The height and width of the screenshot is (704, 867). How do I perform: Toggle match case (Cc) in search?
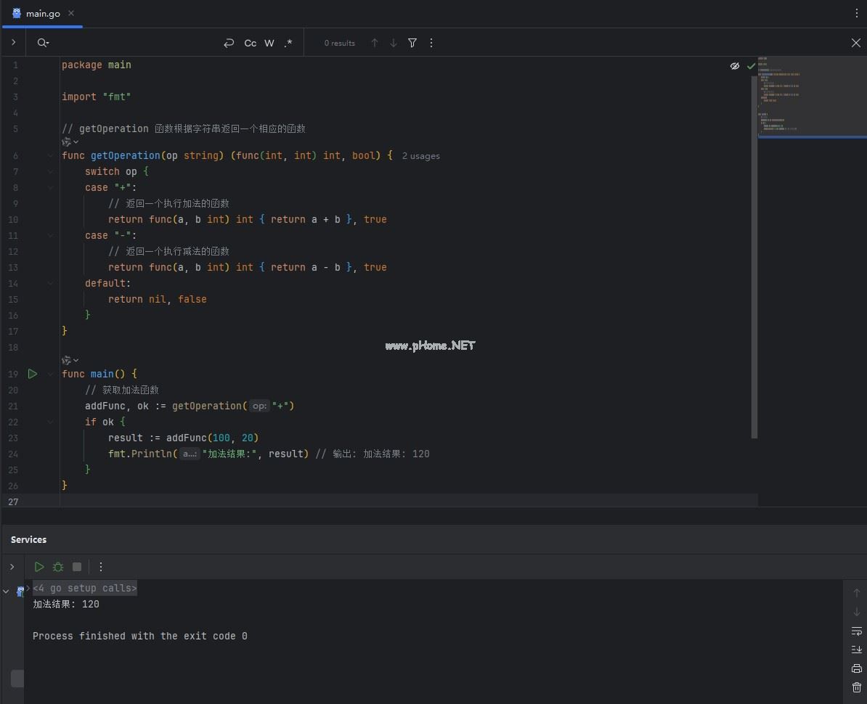pyautogui.click(x=250, y=43)
